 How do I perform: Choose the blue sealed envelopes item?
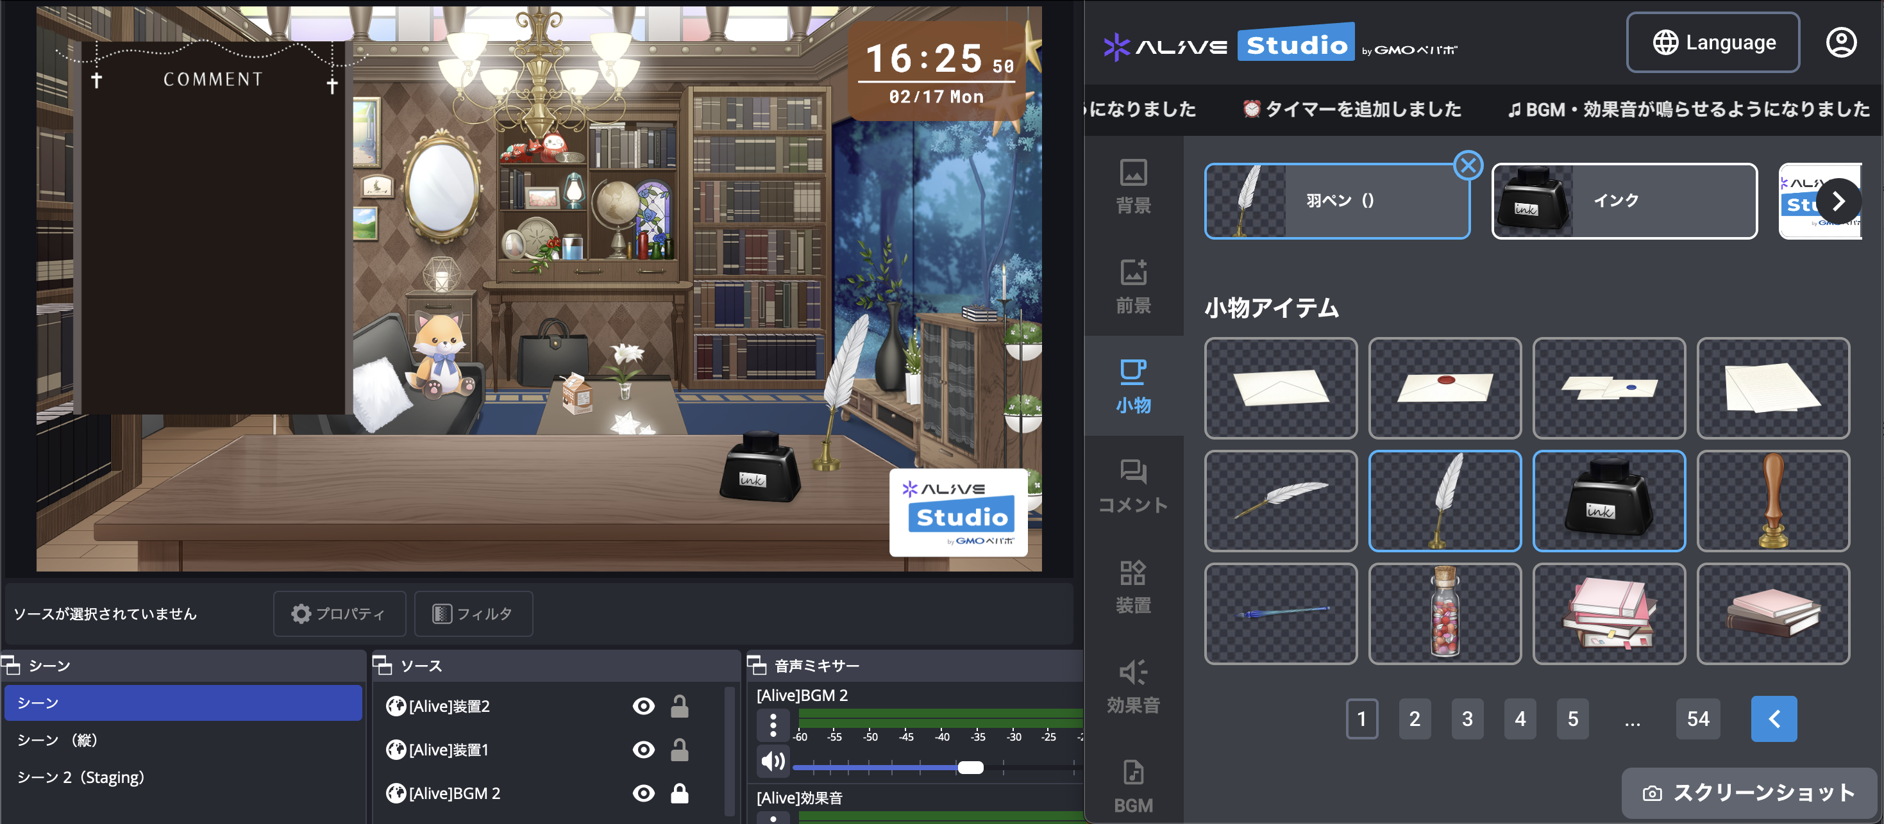click(1609, 388)
